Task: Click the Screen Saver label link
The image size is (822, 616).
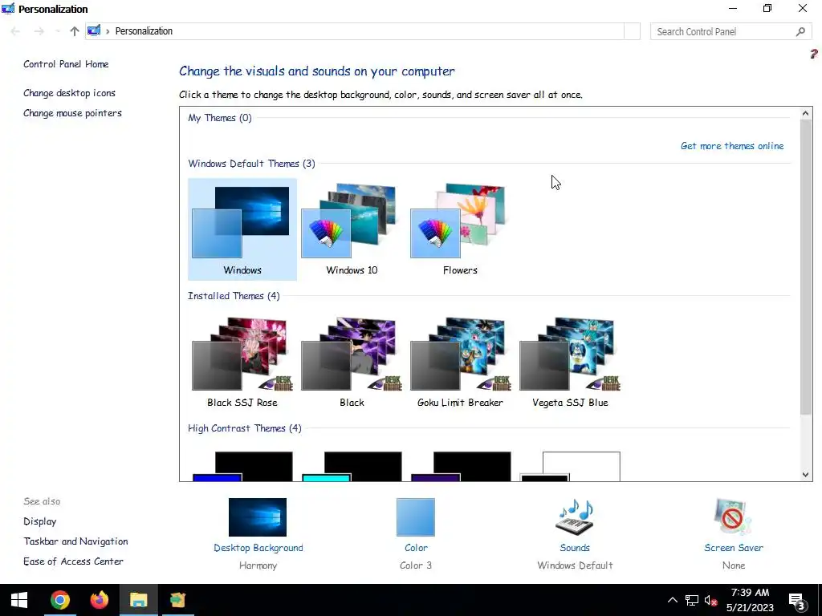Action: point(734,547)
